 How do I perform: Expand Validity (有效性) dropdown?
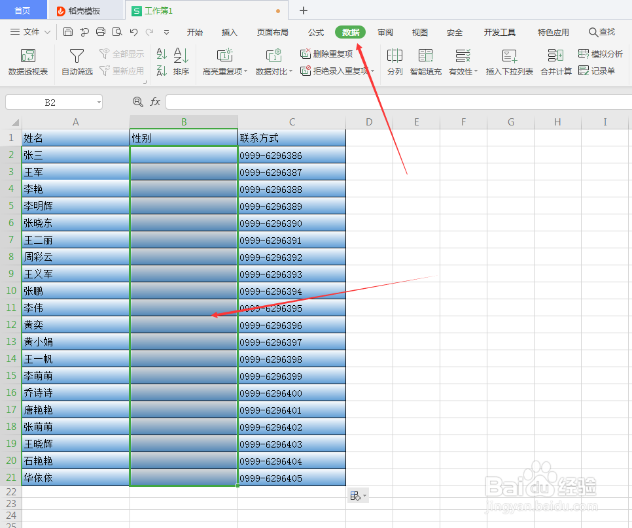click(476, 71)
